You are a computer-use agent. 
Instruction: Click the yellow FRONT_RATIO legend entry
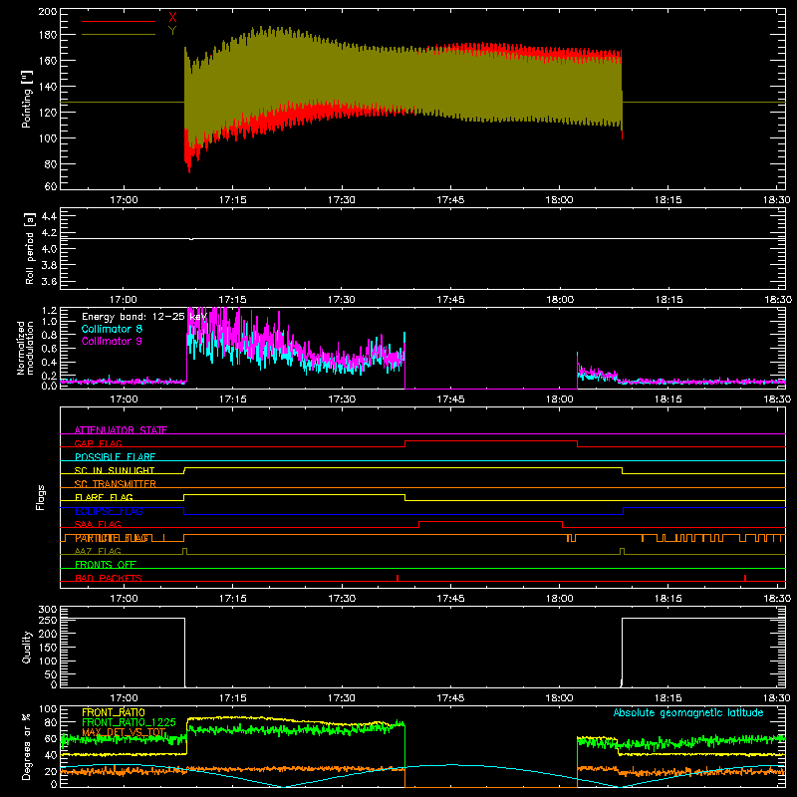[x=114, y=712]
